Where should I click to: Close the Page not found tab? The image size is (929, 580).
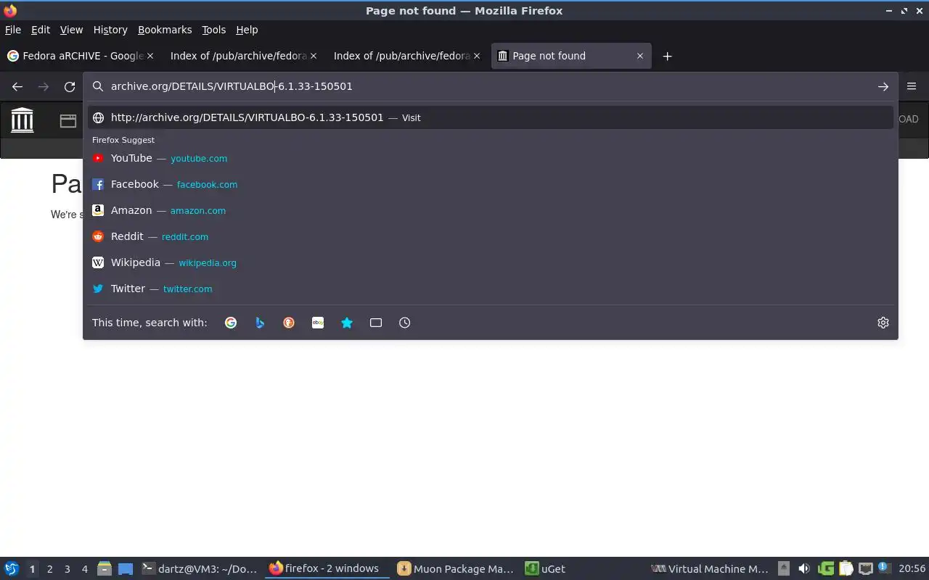(x=639, y=56)
